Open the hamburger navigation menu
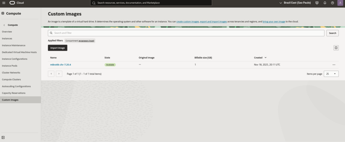 [x=4, y=3]
